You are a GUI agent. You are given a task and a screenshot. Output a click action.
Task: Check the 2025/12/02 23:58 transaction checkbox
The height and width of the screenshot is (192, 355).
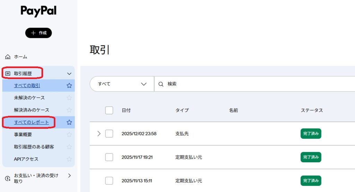coord(109,134)
